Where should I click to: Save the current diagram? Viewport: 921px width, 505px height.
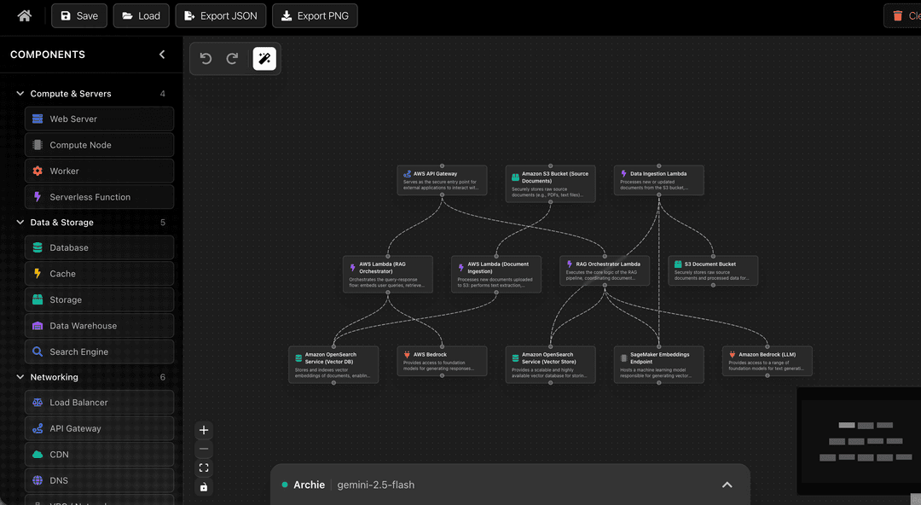[78, 15]
